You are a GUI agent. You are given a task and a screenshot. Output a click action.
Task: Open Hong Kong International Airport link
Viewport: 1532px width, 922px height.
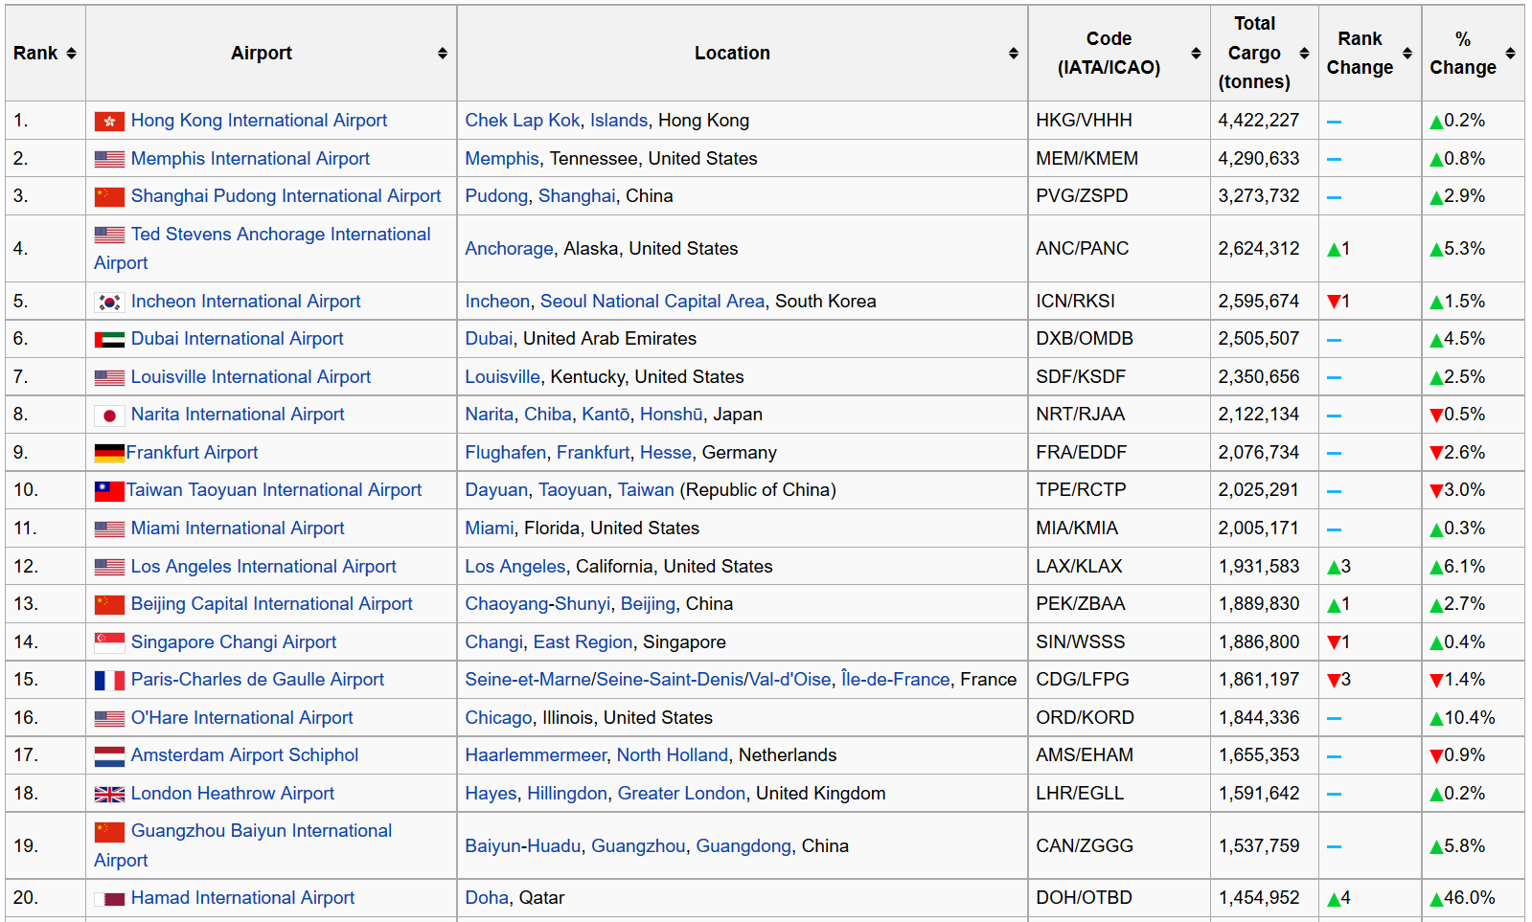pos(259,121)
